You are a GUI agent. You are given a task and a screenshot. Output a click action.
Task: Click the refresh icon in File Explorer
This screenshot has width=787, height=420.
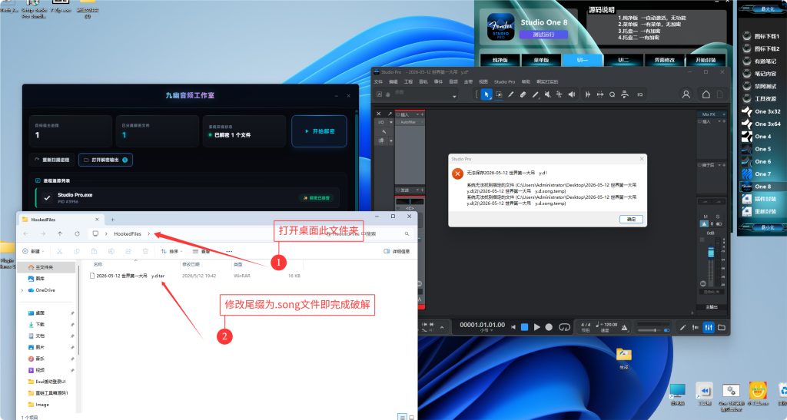tap(77, 233)
